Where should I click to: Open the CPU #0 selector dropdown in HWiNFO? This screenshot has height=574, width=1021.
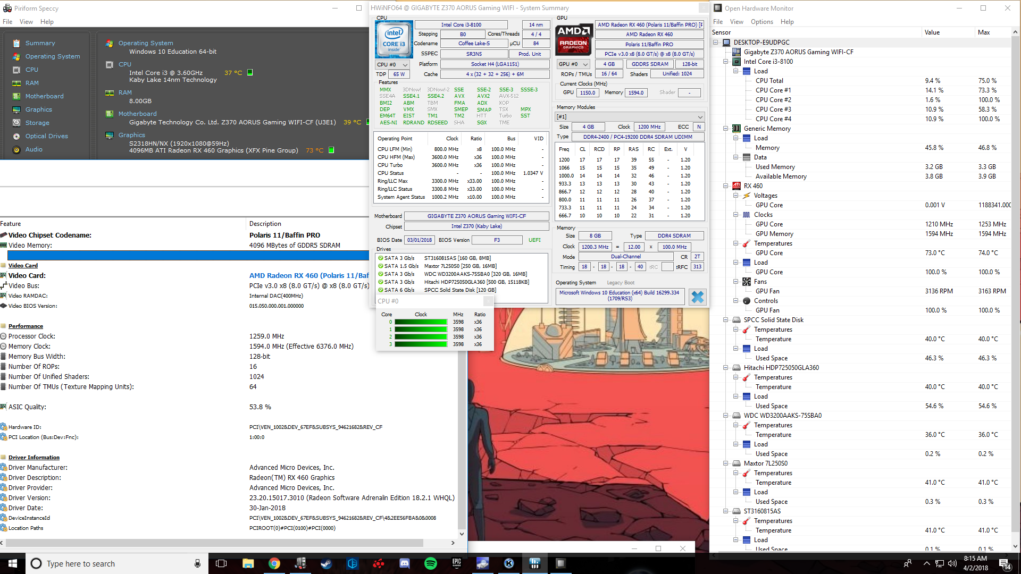pyautogui.click(x=392, y=65)
